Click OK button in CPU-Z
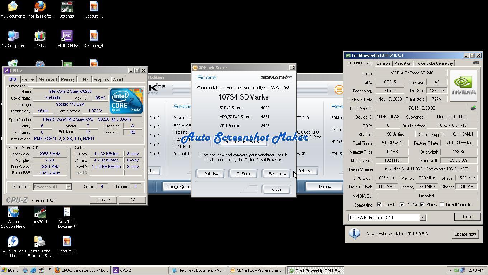 (132, 200)
